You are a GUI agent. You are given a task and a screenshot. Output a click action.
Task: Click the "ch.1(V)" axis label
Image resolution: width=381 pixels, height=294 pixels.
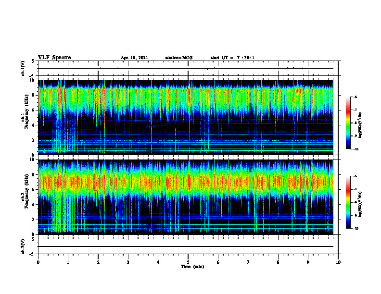coord(23,68)
